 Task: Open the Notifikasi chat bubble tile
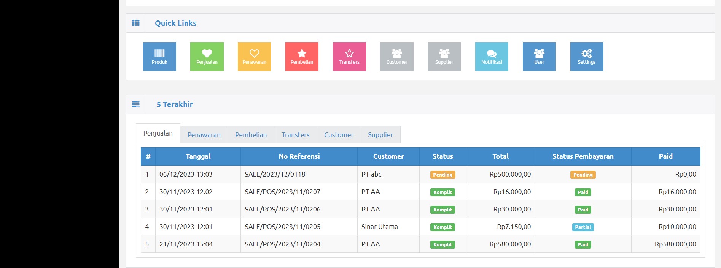coord(492,57)
